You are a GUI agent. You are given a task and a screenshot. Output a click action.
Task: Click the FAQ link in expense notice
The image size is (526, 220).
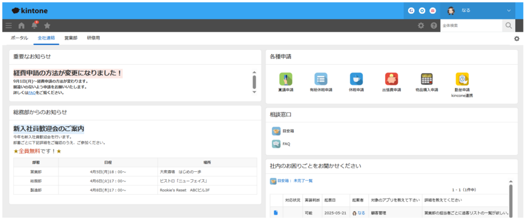click(32, 93)
